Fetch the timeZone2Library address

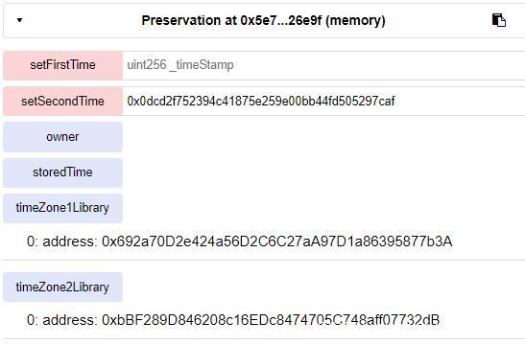tap(63, 287)
